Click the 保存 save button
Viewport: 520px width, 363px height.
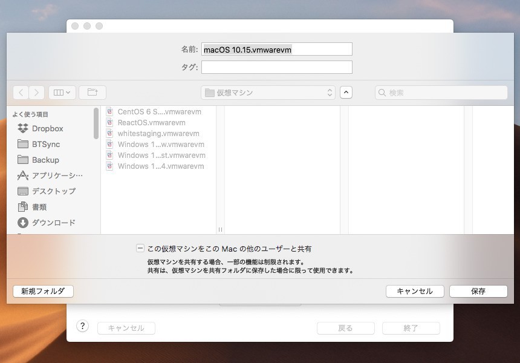(x=478, y=291)
